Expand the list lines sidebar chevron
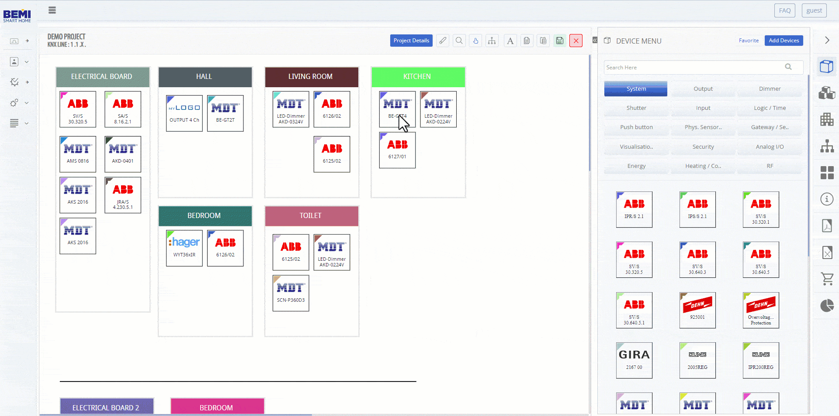The image size is (839, 416). tap(27, 123)
